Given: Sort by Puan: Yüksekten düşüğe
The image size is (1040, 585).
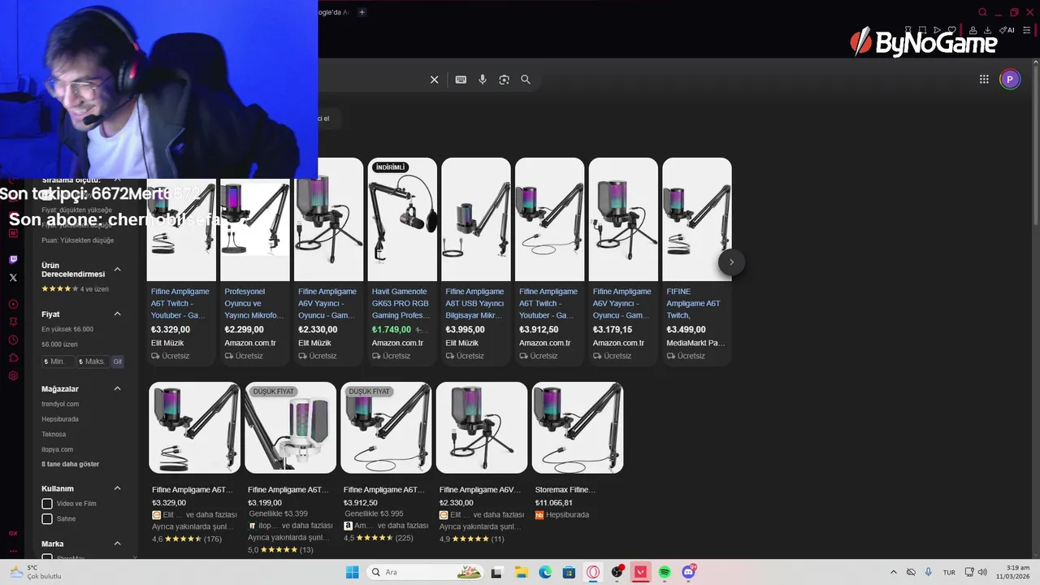Looking at the screenshot, I should (78, 240).
